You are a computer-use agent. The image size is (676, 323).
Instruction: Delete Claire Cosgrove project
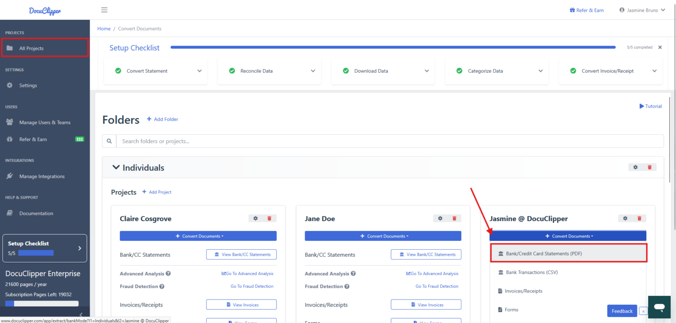click(x=269, y=218)
